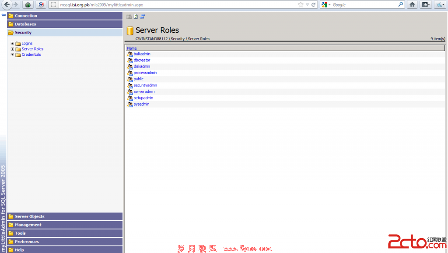This screenshot has width=448, height=253.
Task: Open the processadmin role
Action: pos(145,73)
